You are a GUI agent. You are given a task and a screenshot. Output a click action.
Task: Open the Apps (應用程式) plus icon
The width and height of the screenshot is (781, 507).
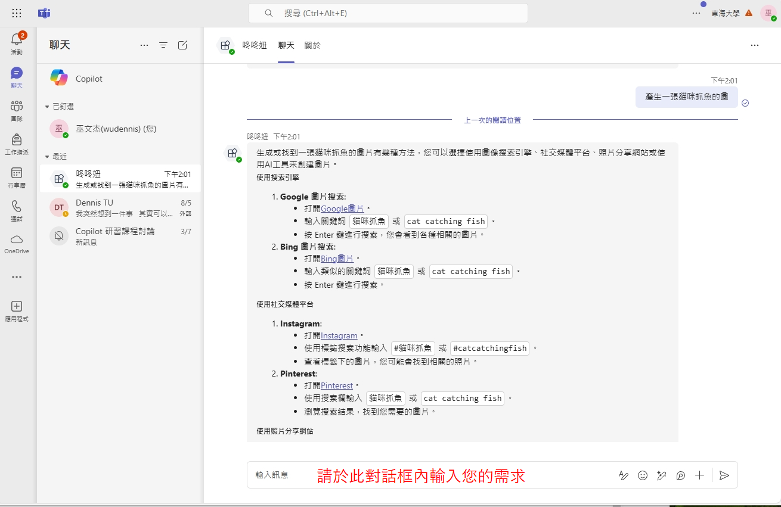[x=17, y=306]
